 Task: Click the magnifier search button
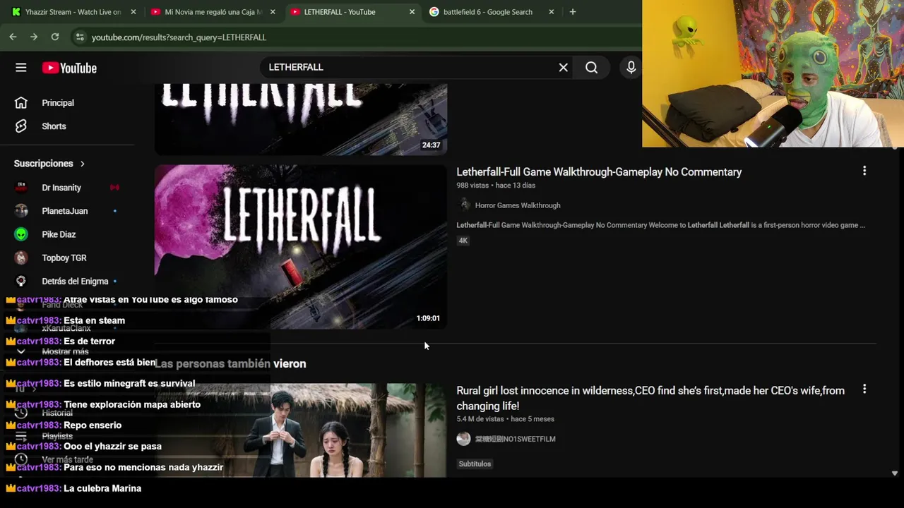tap(591, 68)
